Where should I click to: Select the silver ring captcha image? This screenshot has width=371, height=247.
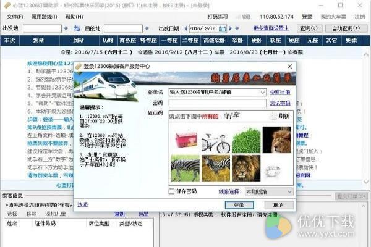273,171
